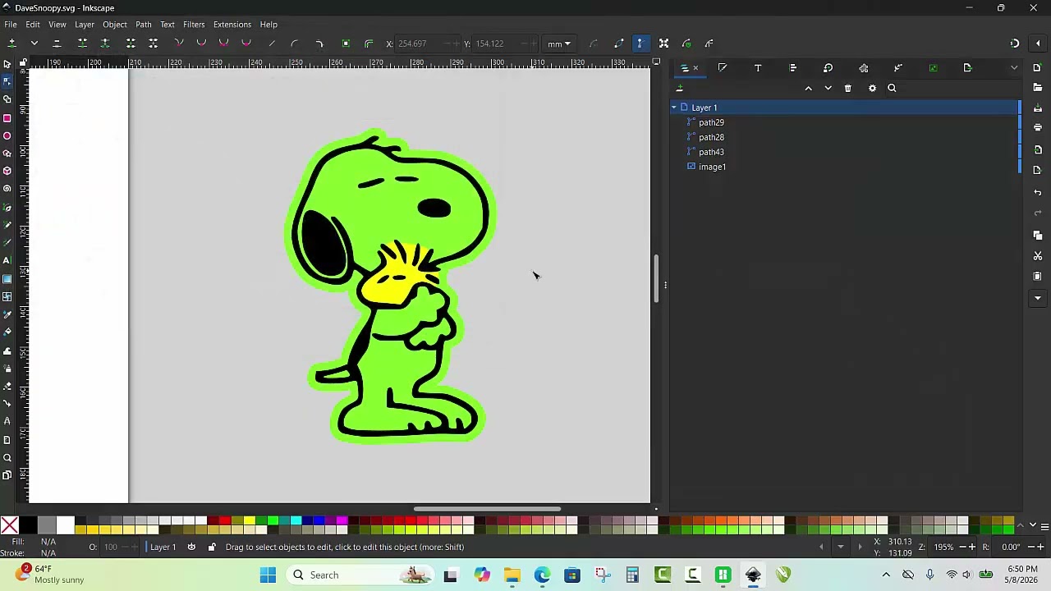Click the Insert new nodes button
Screen dimensions: 1051x591
11,44
